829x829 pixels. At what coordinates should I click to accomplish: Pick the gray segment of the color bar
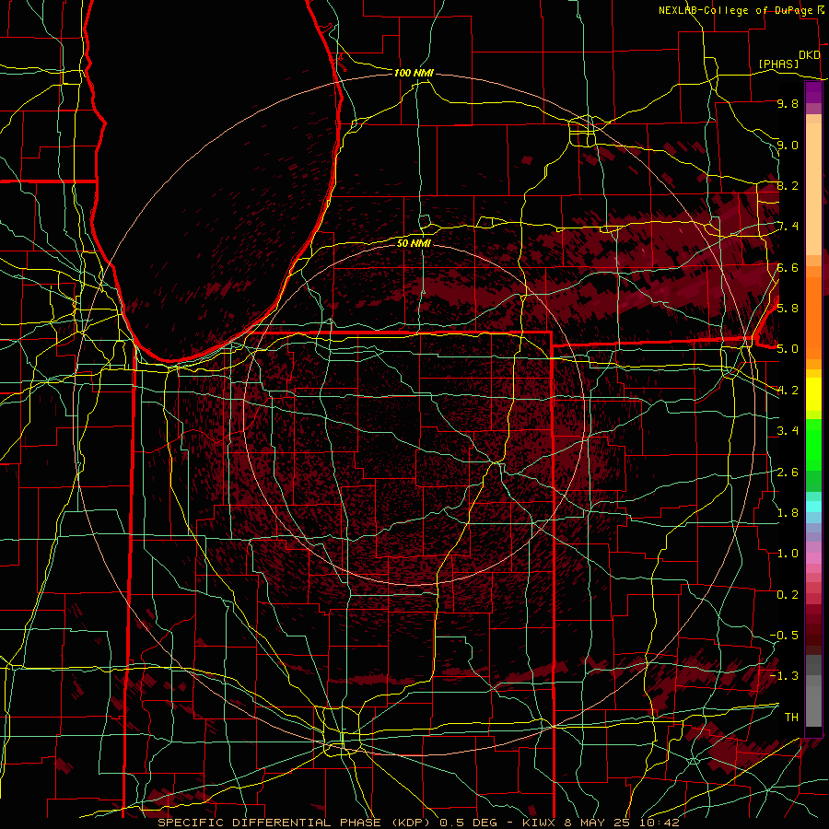coord(813,693)
